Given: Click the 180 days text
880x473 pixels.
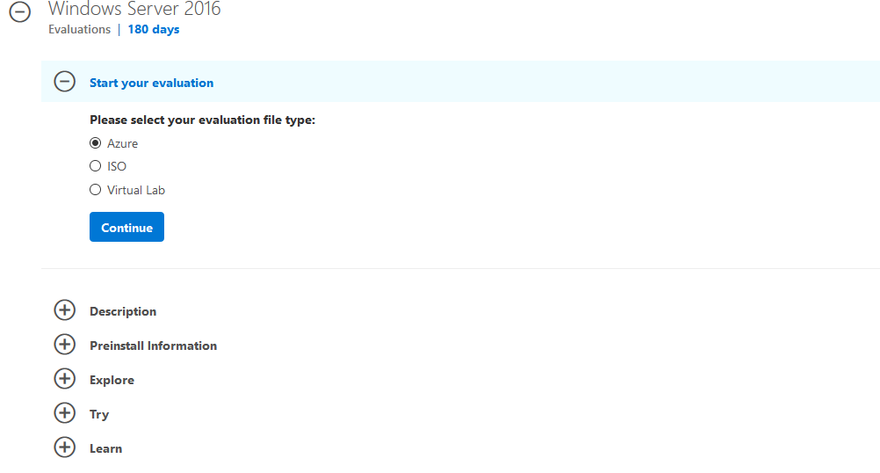Looking at the screenshot, I should (154, 29).
